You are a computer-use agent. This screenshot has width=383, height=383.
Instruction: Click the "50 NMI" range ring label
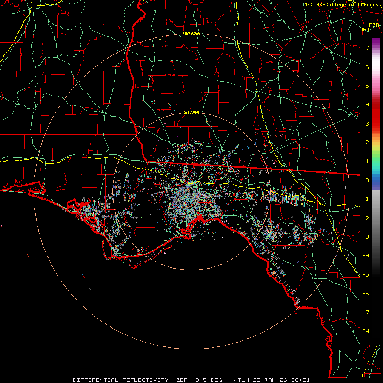point(191,112)
